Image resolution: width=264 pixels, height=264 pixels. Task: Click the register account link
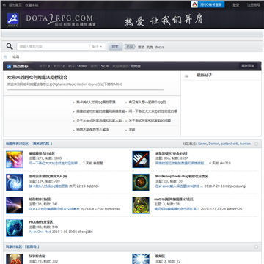[254, 5]
